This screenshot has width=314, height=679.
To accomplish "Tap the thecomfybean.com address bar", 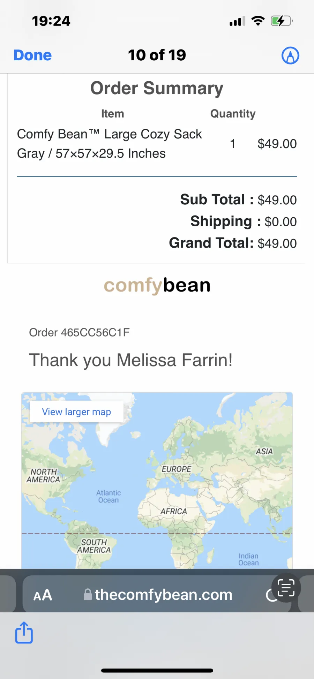I will point(157,594).
